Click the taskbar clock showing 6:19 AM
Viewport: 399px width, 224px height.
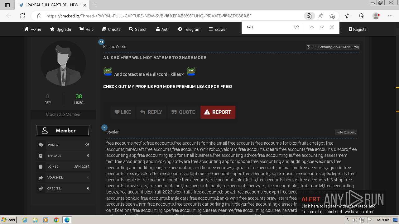pyautogui.click(x=383, y=220)
